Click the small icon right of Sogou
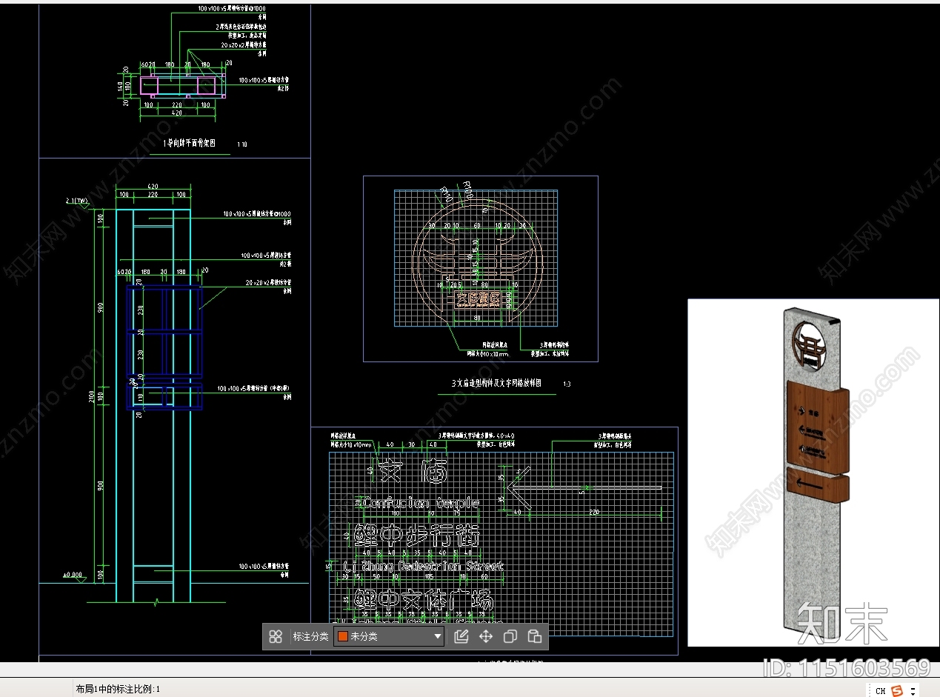This screenshot has width=940, height=697. [x=913, y=690]
